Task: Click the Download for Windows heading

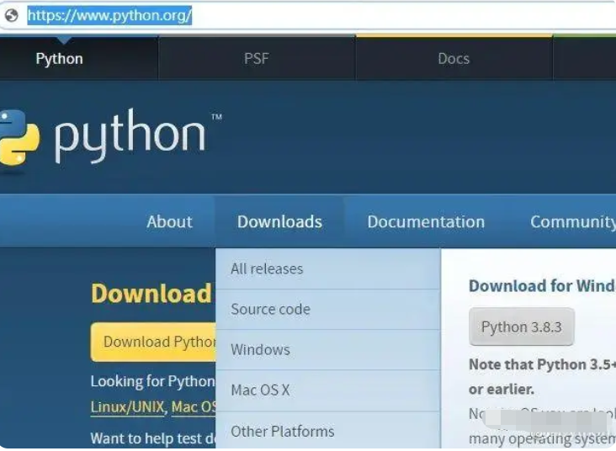Action: [x=542, y=286]
